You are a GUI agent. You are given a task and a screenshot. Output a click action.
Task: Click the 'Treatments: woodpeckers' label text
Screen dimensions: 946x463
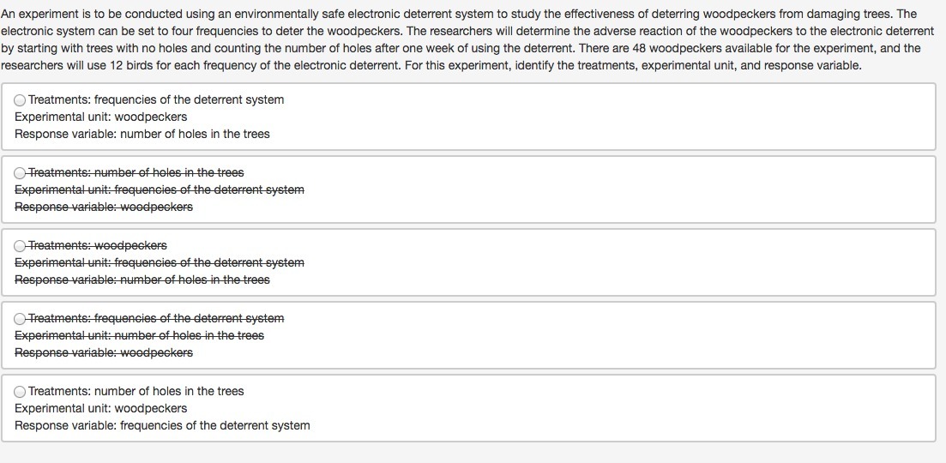click(98, 245)
